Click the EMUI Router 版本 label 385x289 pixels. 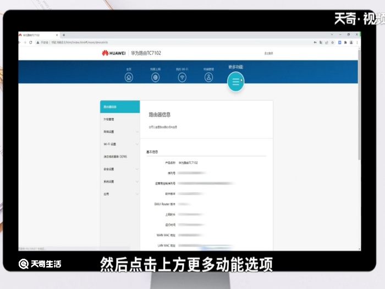coord(165,204)
